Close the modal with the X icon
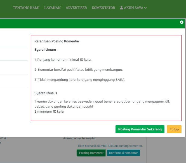The height and width of the screenshot is (163, 186). pos(182,22)
